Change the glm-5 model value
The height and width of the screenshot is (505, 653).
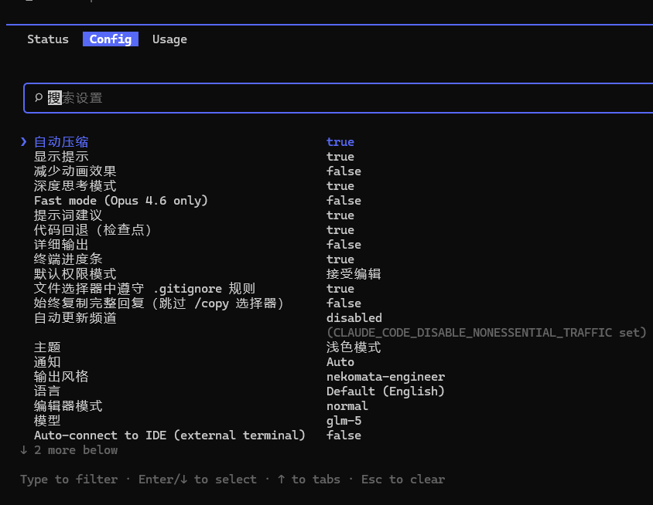pos(344,421)
